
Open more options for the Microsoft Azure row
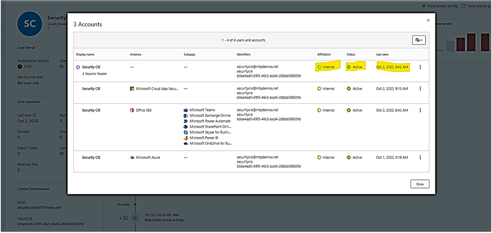[x=420, y=157]
